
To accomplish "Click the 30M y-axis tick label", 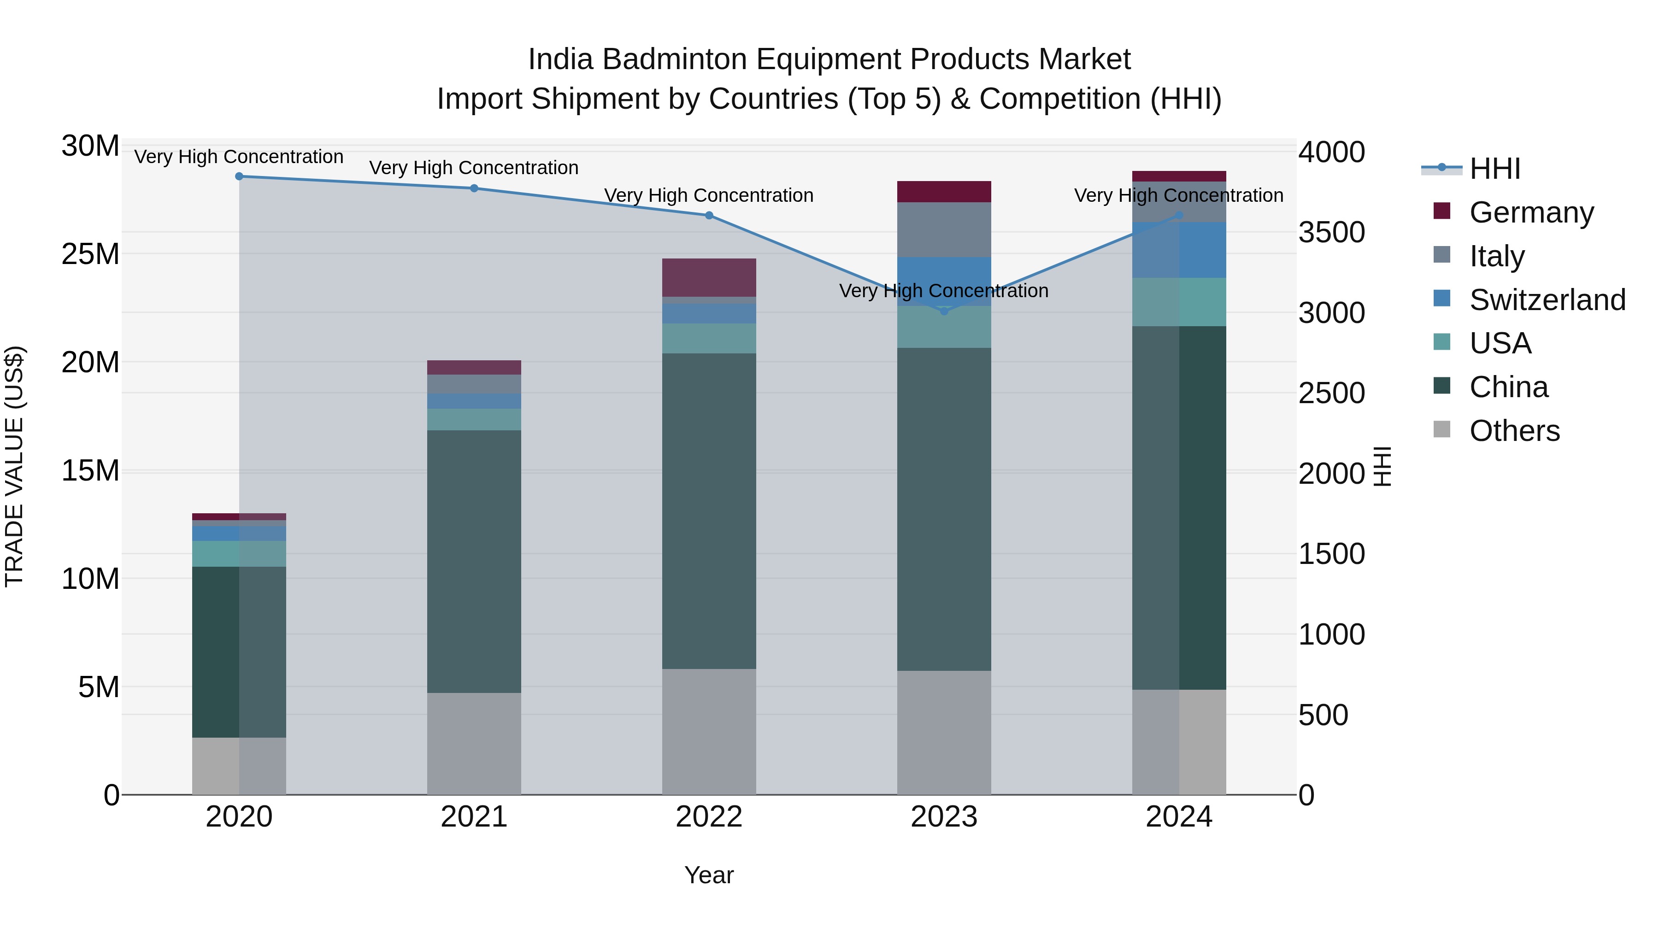I will 90,146.
